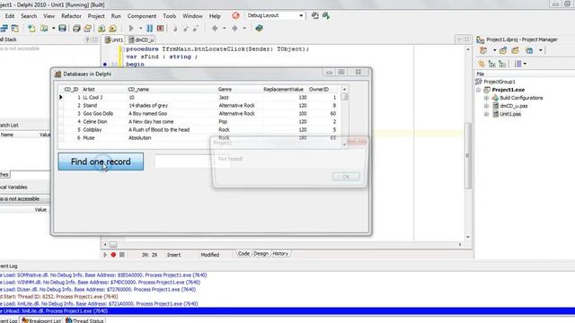575x323 pixels.
Task: Click the Save All stacked disks icon
Action: tap(76, 28)
